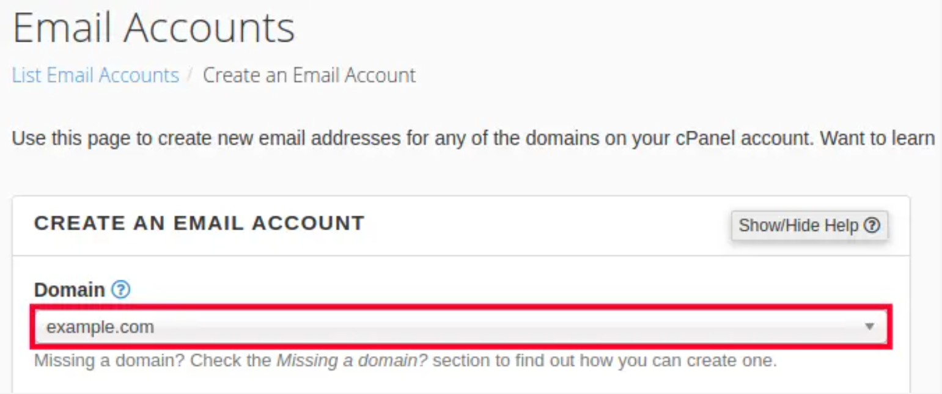Click the 'Want to learn' text
The height and width of the screenshot is (394, 942).
coord(877,139)
